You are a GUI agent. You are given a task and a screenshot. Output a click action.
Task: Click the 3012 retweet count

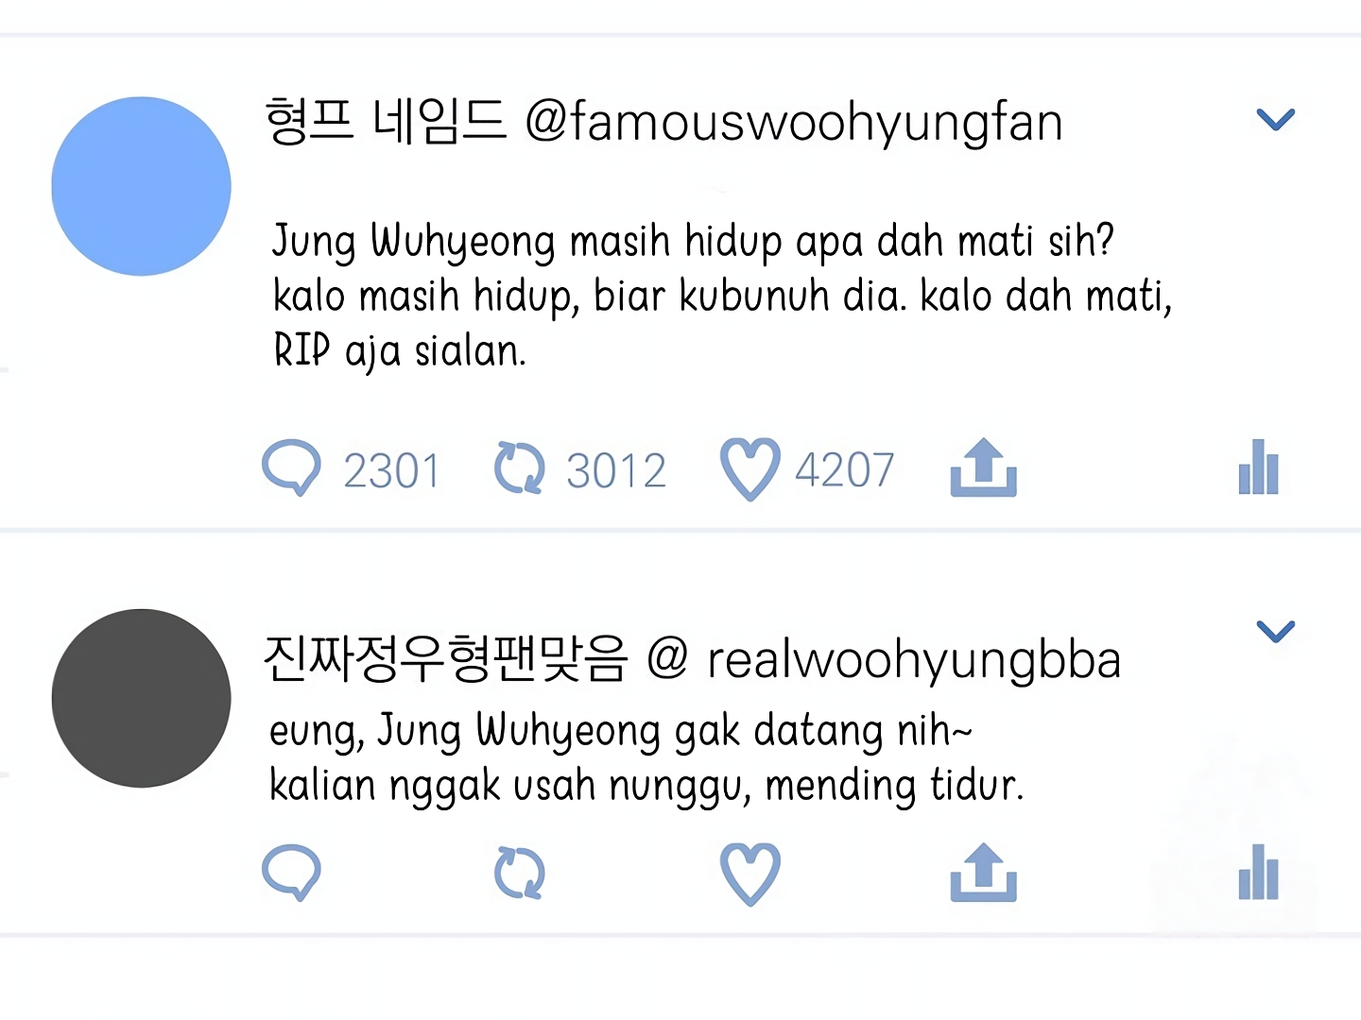(x=616, y=470)
